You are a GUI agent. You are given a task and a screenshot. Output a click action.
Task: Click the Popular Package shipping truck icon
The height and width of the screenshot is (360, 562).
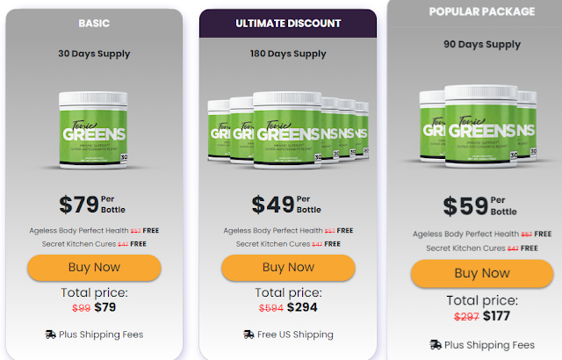(x=436, y=345)
